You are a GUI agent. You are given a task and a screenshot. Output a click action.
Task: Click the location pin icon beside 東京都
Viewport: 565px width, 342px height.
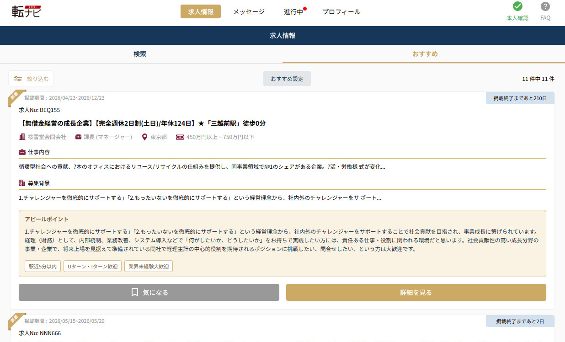[x=145, y=137]
